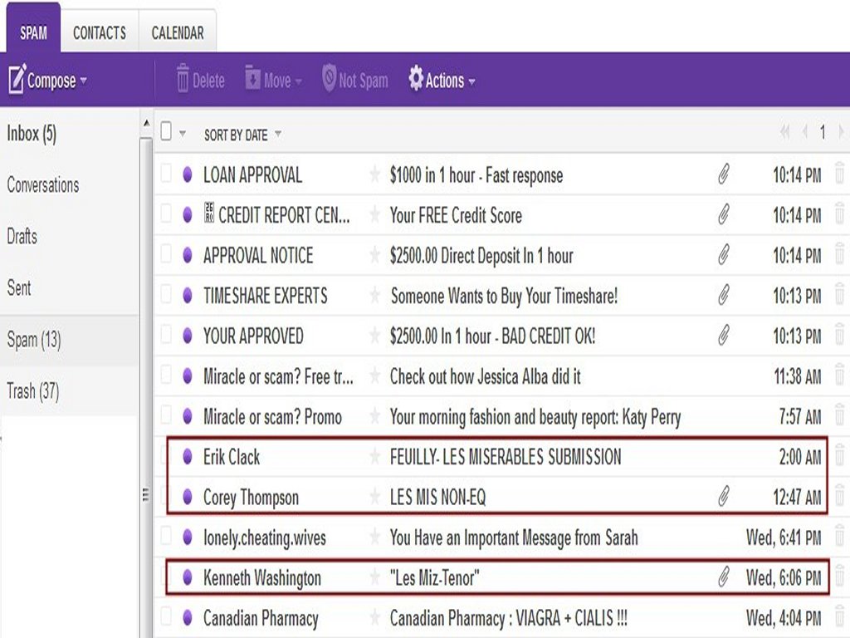The height and width of the screenshot is (638, 850).
Task: Open the Trash folder
Action: pos(33,390)
